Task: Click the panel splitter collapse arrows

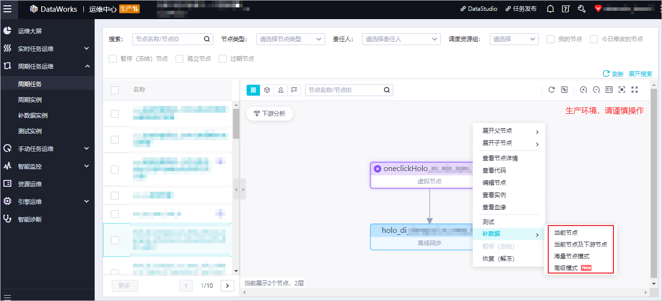Action: click(x=240, y=189)
